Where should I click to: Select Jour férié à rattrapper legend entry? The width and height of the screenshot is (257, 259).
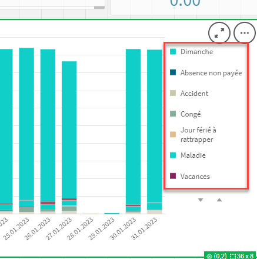click(193, 135)
